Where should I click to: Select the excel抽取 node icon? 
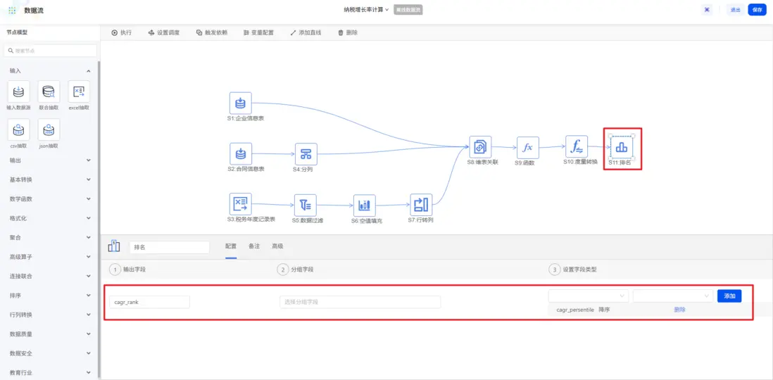coord(79,91)
